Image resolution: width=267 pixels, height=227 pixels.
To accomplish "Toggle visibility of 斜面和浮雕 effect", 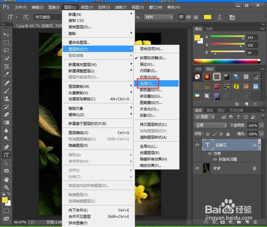I will 215,159.
